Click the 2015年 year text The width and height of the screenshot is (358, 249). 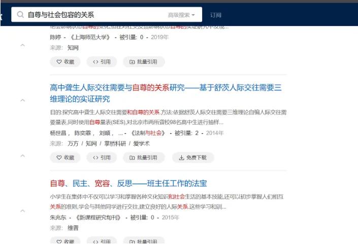click(170, 217)
